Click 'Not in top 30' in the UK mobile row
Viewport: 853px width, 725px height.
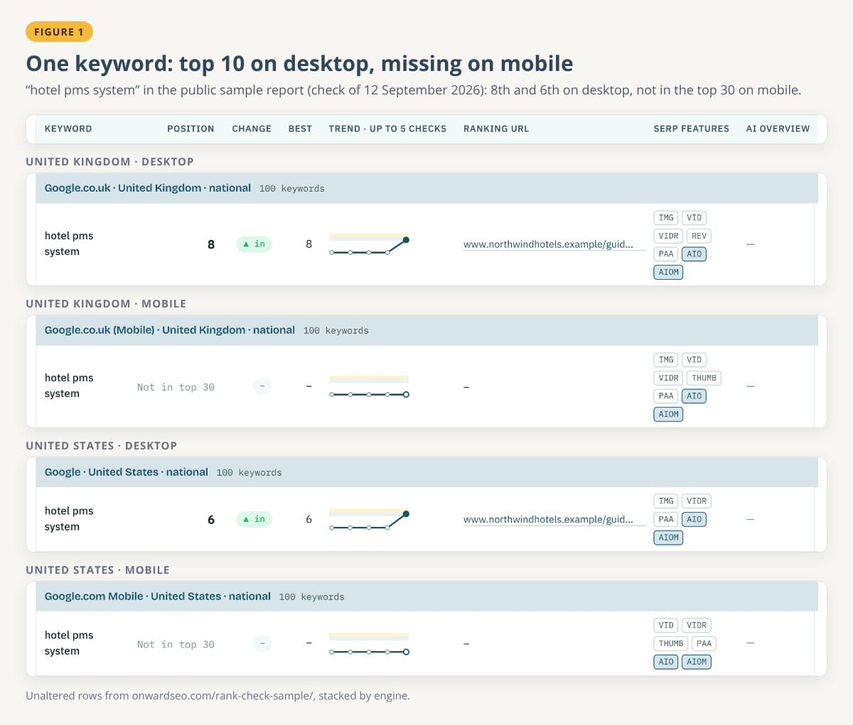(x=176, y=387)
